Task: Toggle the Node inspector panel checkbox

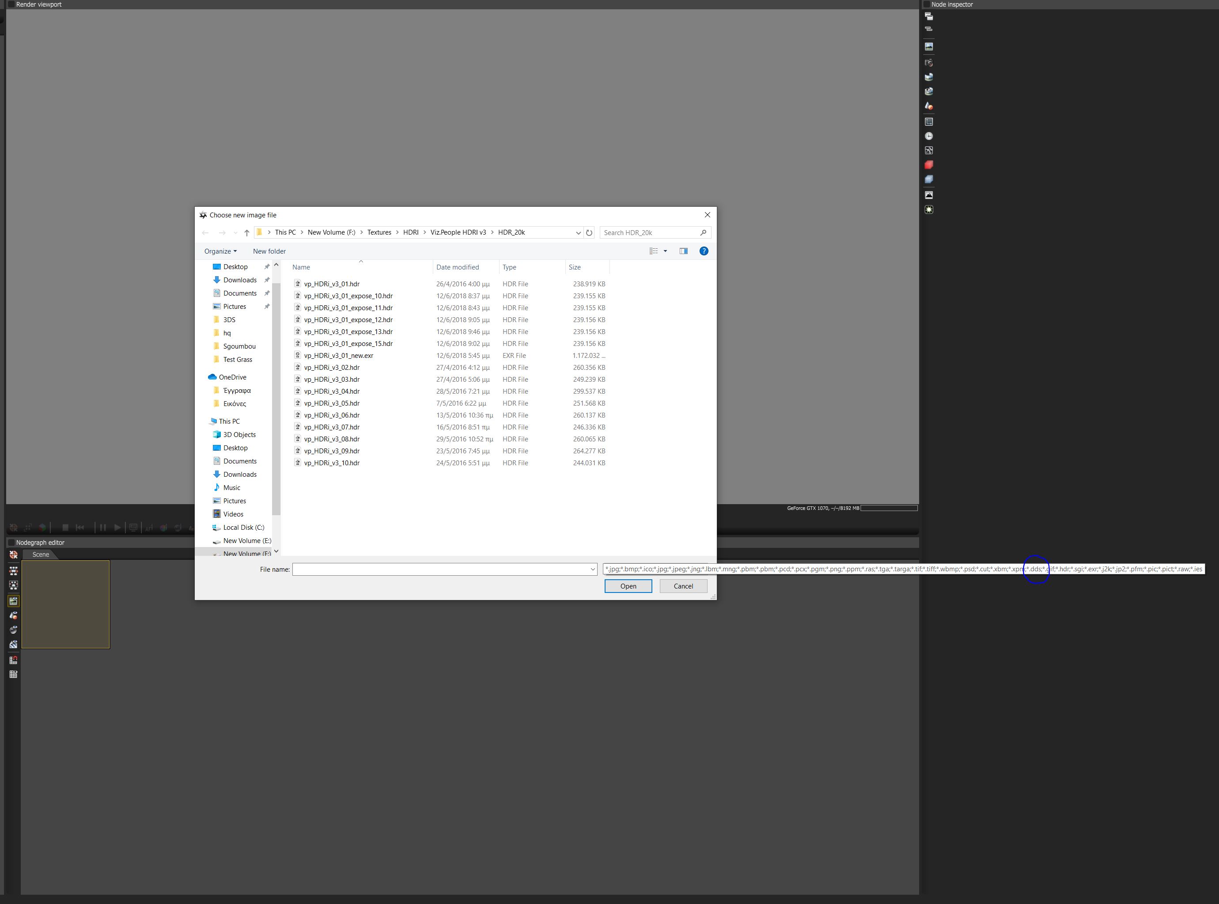Action: point(927,4)
